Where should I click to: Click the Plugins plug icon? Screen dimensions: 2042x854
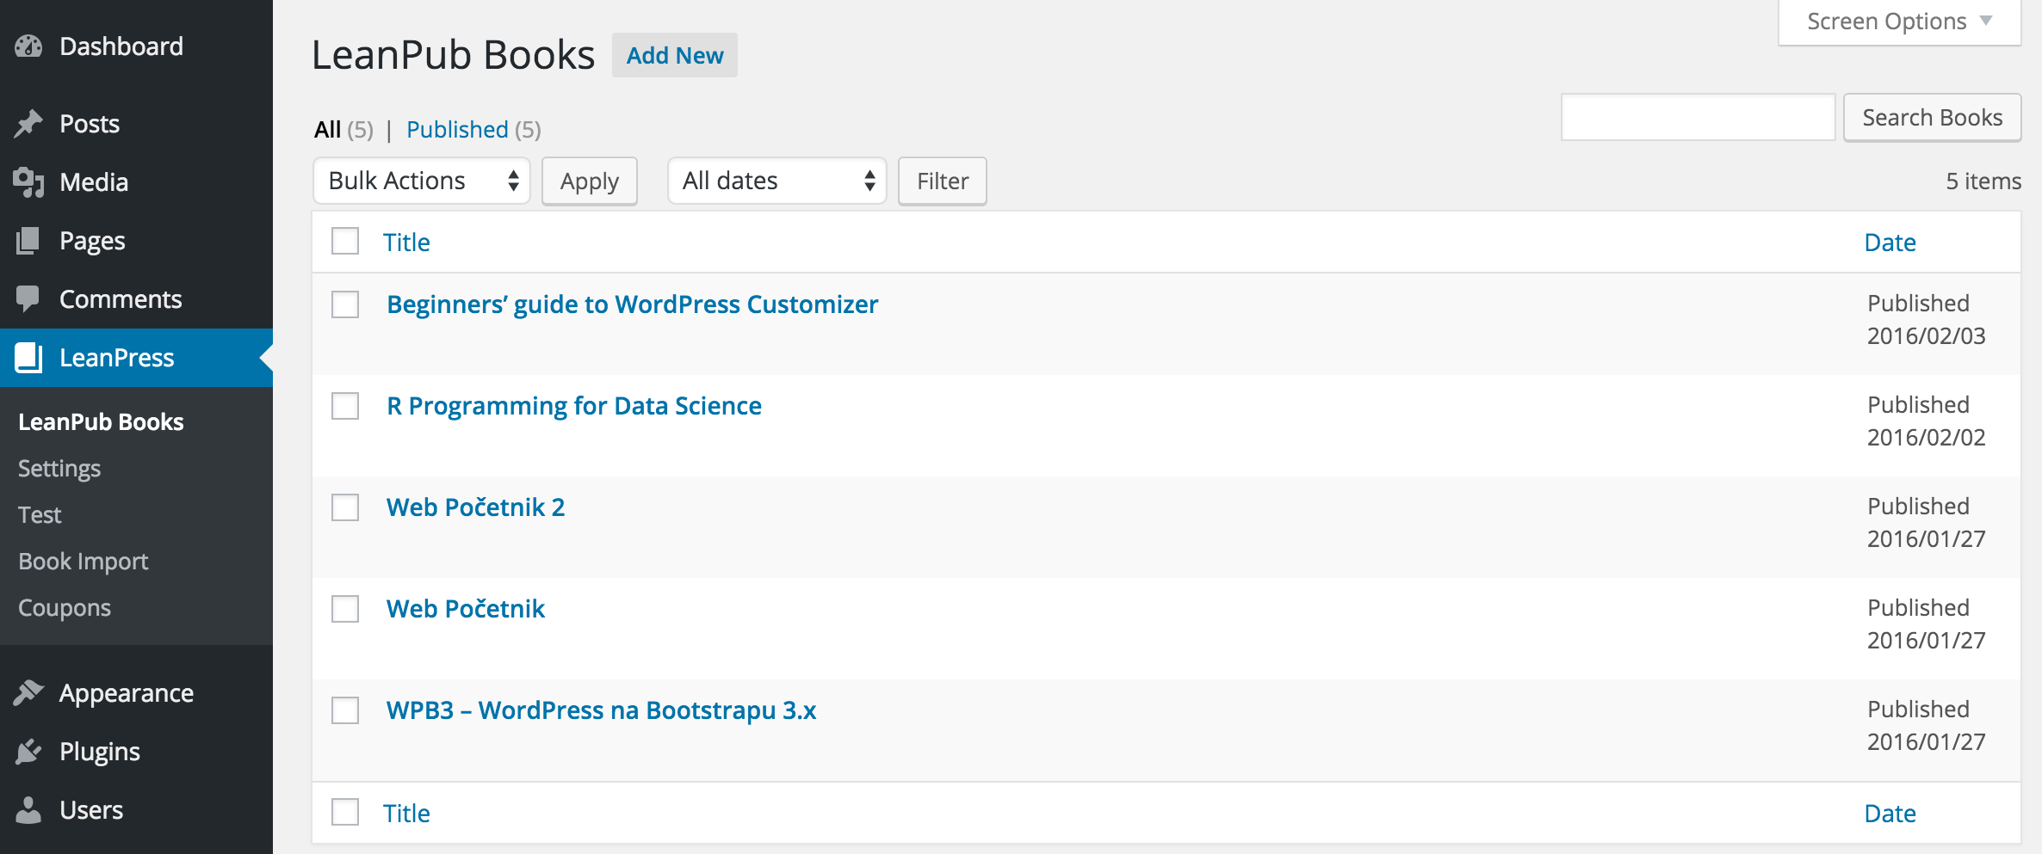click(28, 752)
